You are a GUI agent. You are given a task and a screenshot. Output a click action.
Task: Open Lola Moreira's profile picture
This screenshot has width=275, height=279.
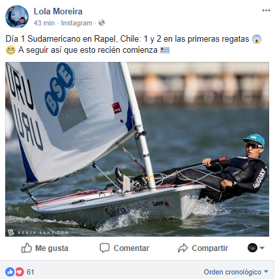click(x=17, y=17)
